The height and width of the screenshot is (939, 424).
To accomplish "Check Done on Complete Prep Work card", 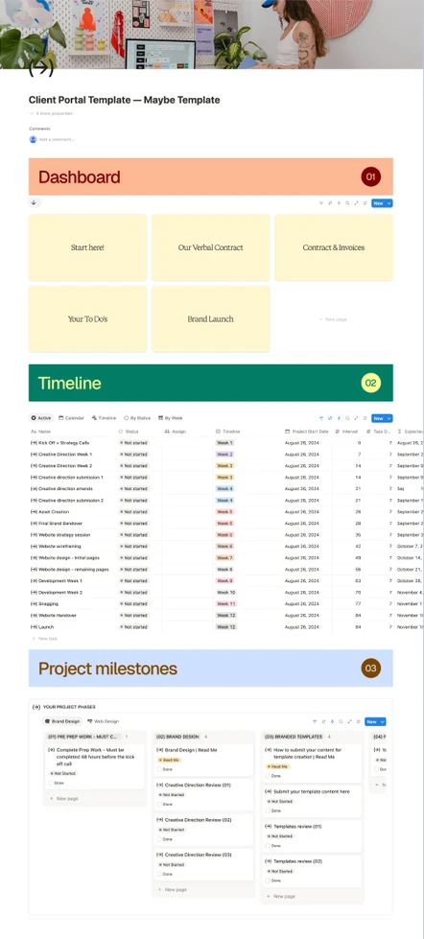I will click(51, 783).
